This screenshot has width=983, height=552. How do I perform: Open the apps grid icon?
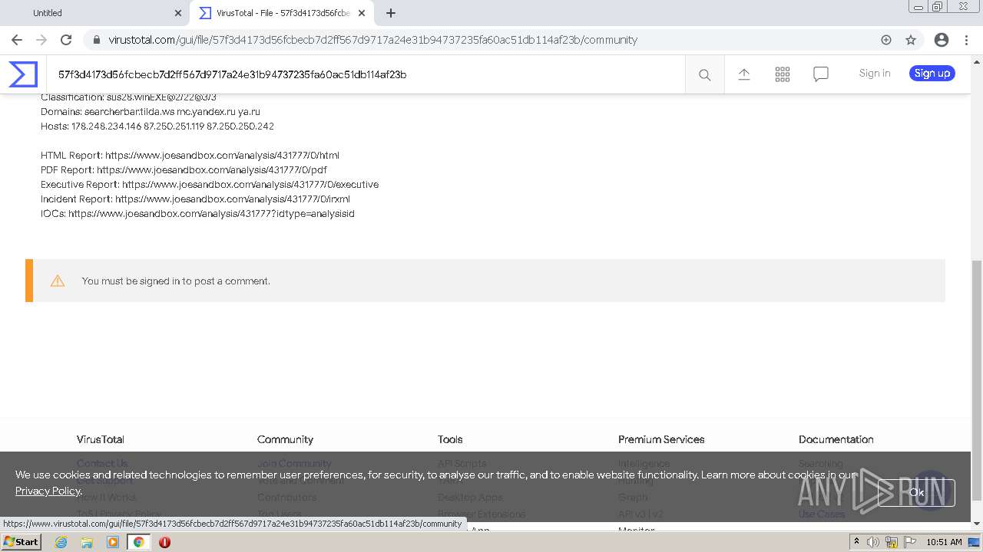pyautogui.click(x=782, y=74)
